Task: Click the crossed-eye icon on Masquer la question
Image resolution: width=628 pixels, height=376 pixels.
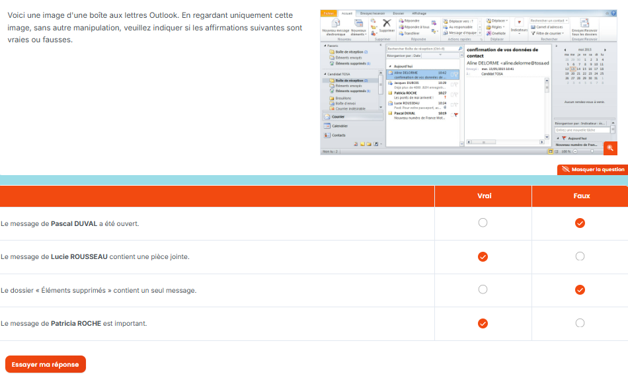Action: pos(565,169)
